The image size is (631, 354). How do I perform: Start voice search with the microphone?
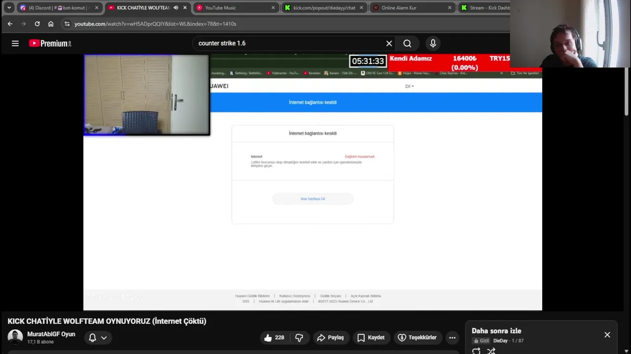[433, 43]
